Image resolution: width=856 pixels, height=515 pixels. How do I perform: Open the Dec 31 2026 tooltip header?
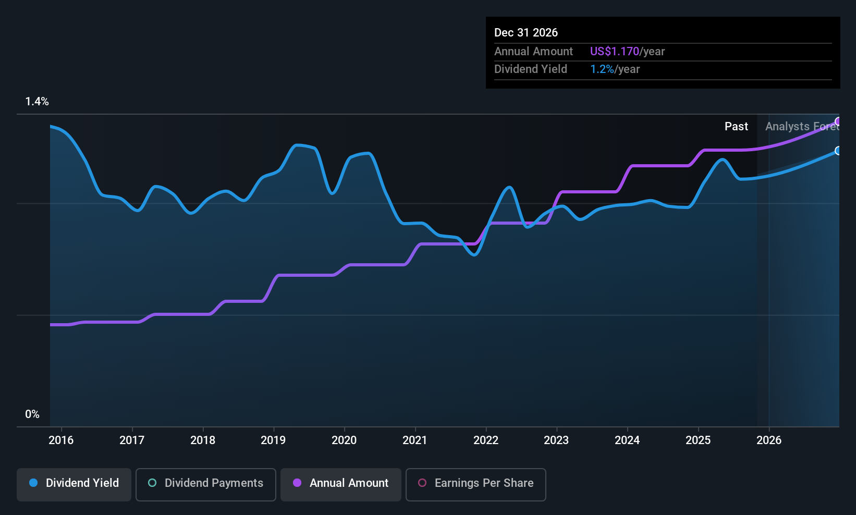click(526, 32)
